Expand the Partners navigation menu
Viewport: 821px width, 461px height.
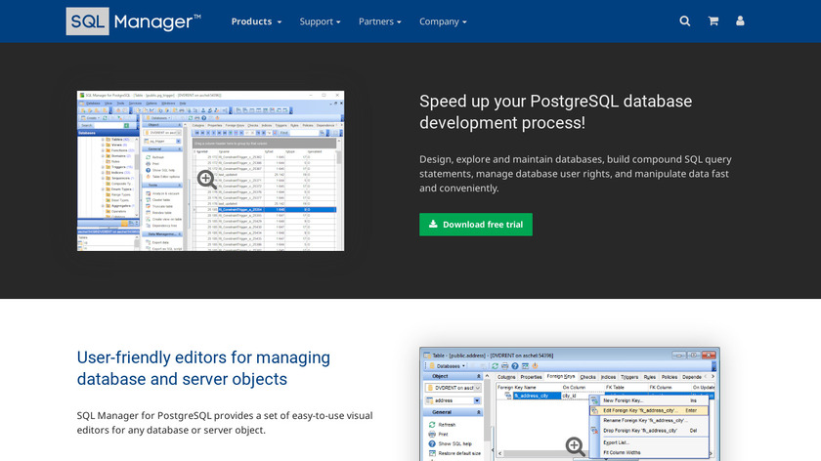point(379,21)
